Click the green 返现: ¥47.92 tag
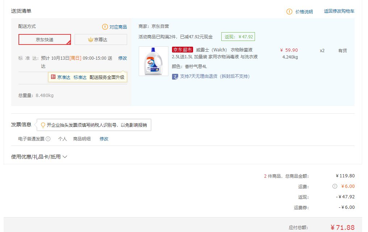 click(238, 37)
